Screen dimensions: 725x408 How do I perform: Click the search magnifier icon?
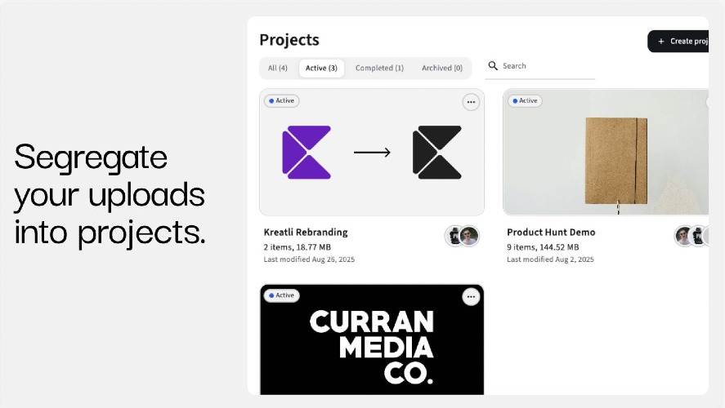coord(493,66)
